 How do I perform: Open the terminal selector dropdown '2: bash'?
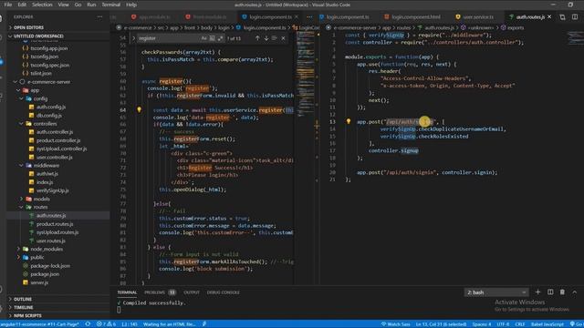[496, 292]
